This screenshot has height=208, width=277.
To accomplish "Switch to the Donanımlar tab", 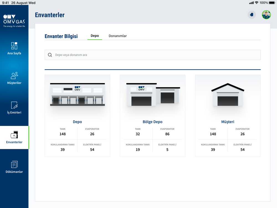I will point(118,36).
